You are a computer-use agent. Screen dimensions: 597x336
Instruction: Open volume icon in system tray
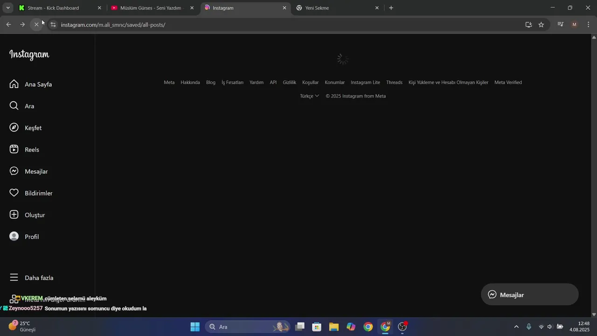[550, 327]
